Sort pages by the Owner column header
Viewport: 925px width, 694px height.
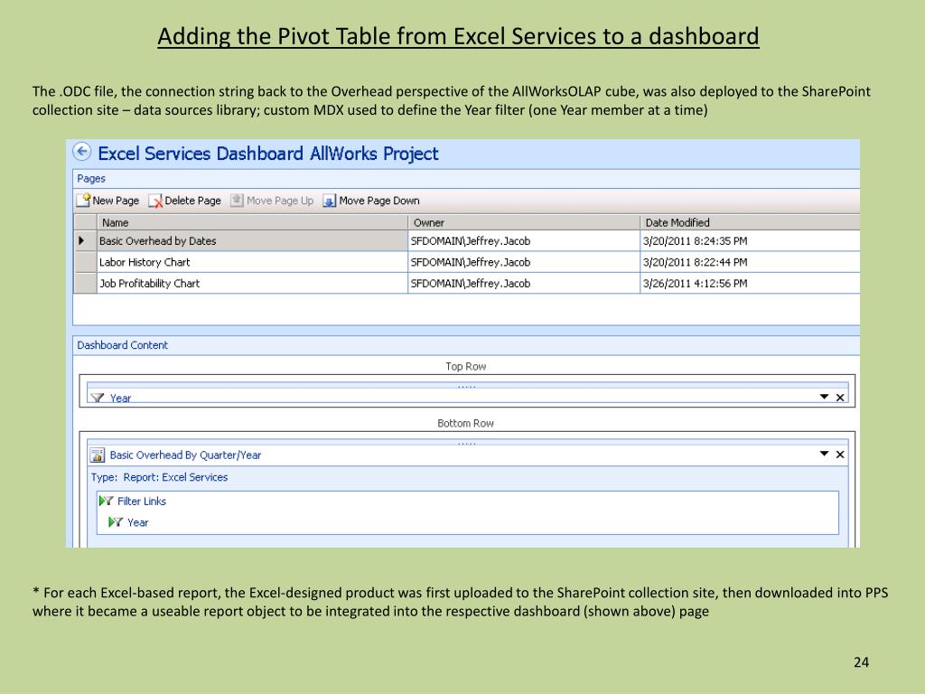click(524, 222)
